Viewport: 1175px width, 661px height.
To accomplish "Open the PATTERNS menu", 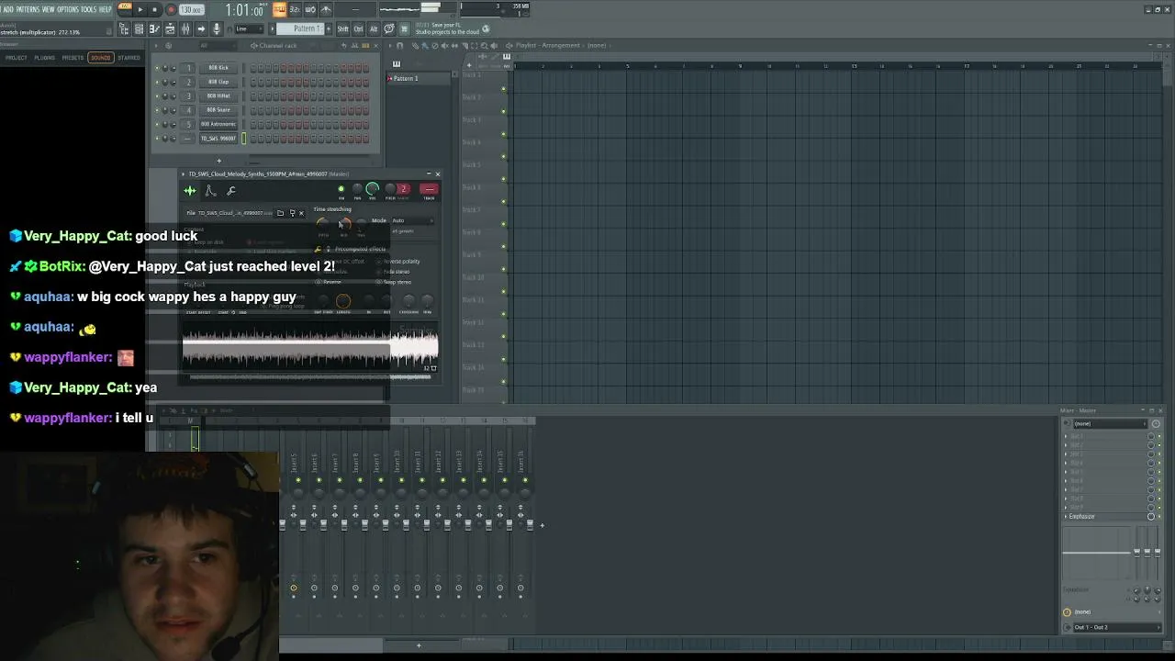I will tap(28, 9).
